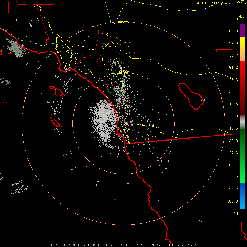
Task: Pick the blue segment of the color bar
Action: [x=242, y=196]
